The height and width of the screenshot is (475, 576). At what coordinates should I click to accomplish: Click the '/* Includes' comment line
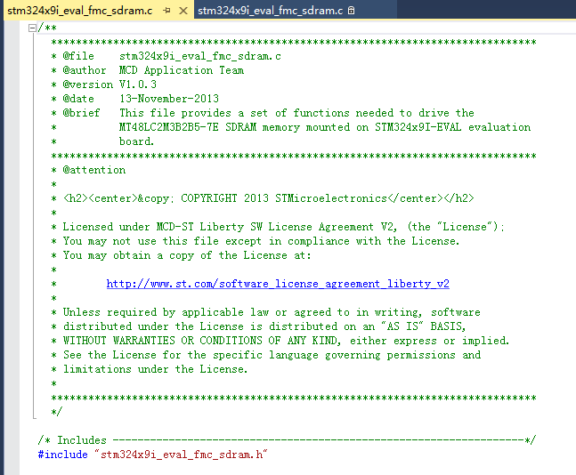(x=287, y=440)
